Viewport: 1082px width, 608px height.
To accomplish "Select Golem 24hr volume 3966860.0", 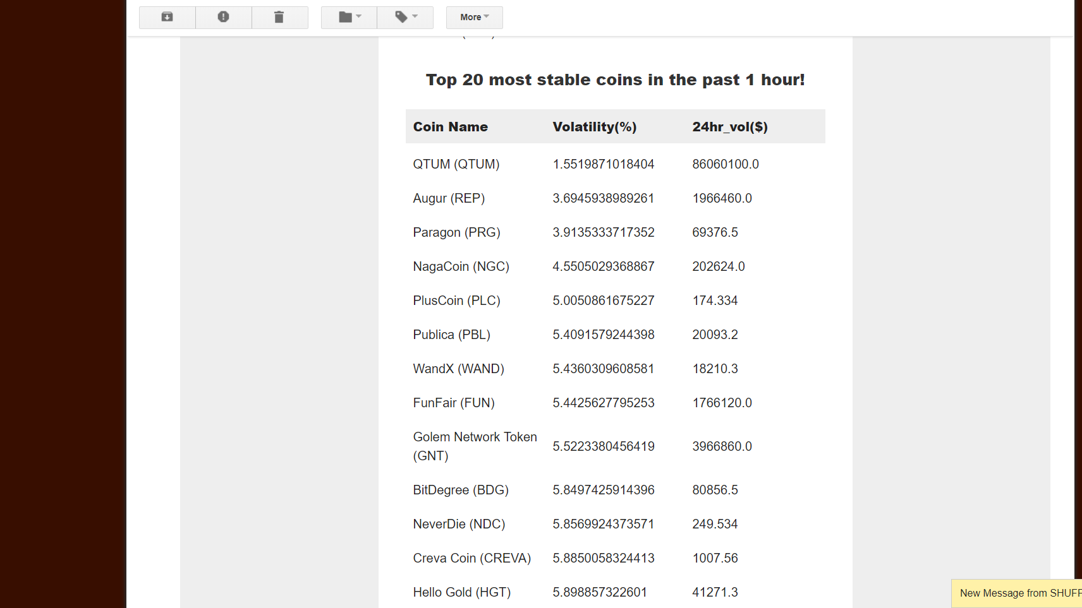I will pos(722,446).
